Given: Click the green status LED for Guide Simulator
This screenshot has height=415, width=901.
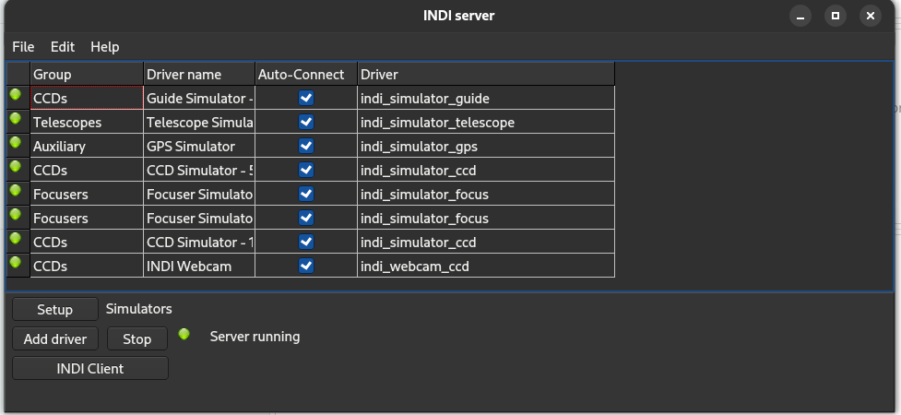Looking at the screenshot, I should (x=16, y=95).
